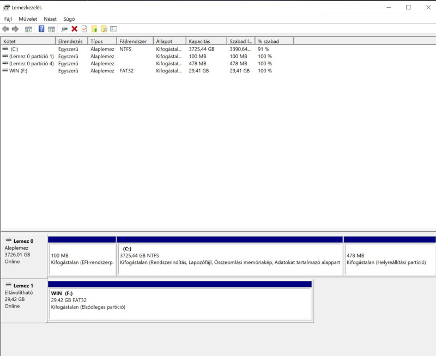The height and width of the screenshot is (356, 436).
Task: Click the disk icon beside Lemez 1
Action: pyautogui.click(x=9, y=285)
